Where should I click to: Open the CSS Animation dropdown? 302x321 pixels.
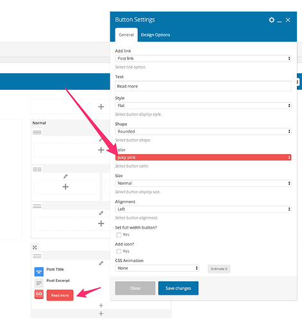(x=157, y=268)
